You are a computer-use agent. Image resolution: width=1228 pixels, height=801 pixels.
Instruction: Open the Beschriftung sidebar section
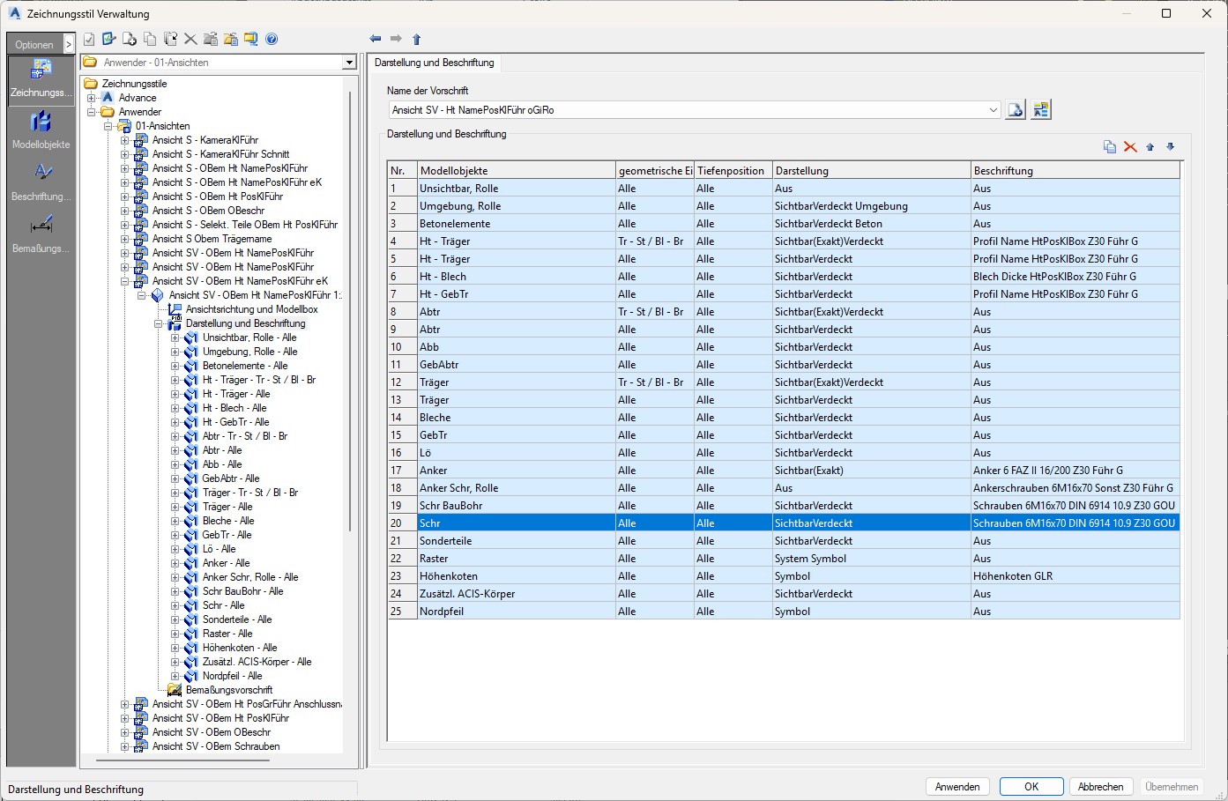pos(41,182)
